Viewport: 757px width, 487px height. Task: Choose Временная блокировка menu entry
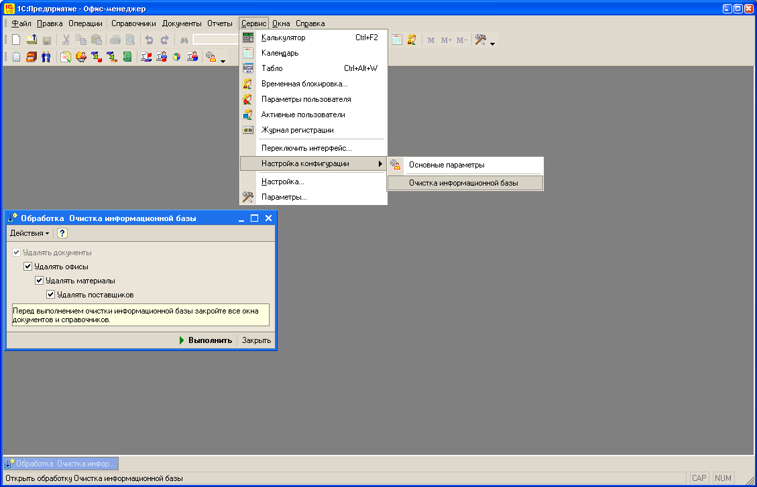tap(313, 84)
